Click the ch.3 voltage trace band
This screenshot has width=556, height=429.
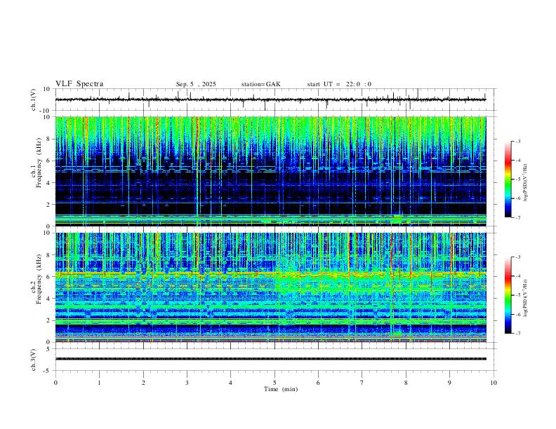[270, 359]
